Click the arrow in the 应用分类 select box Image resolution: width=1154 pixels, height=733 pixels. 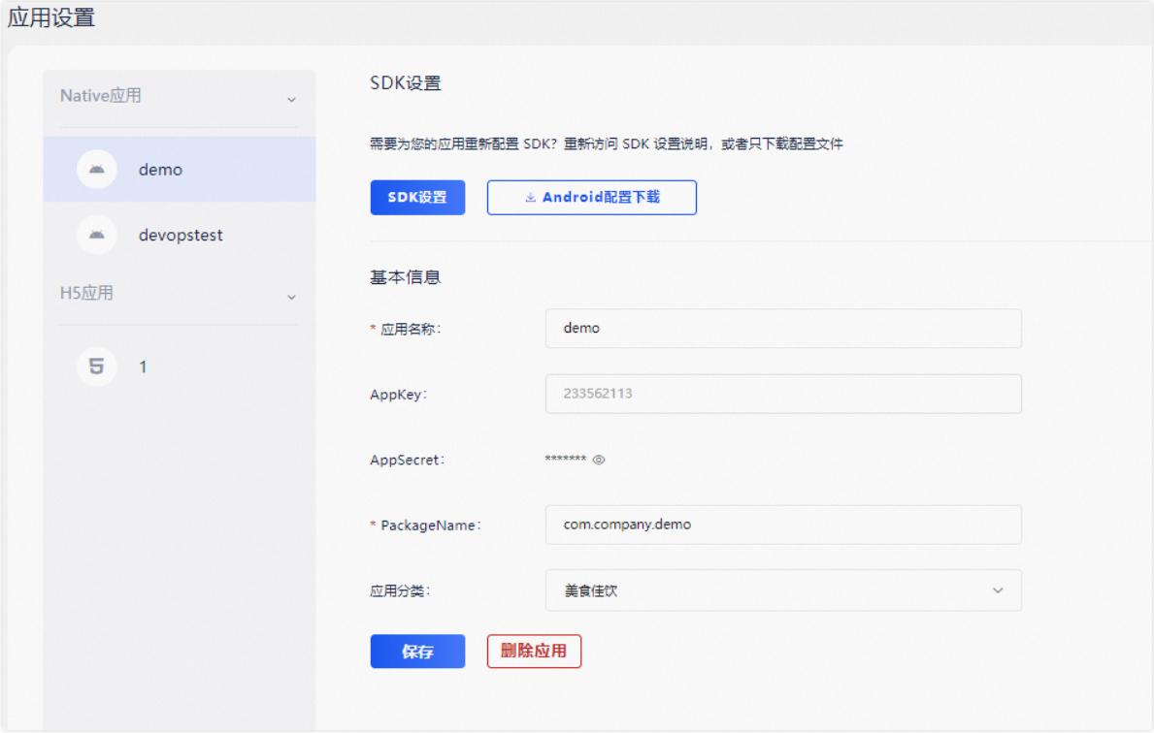(x=997, y=590)
